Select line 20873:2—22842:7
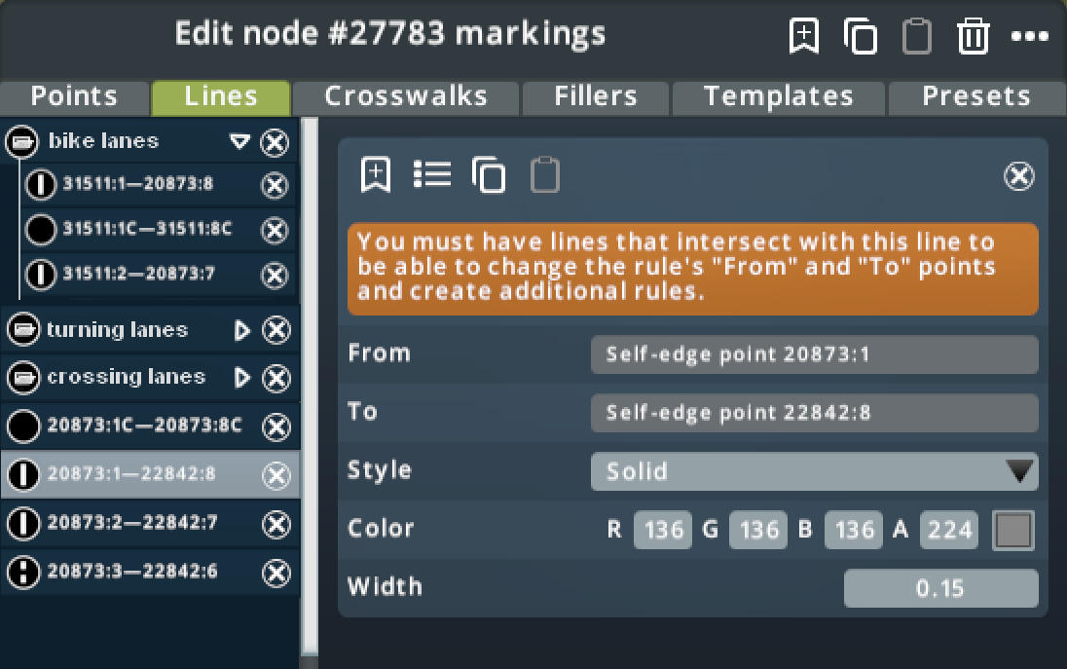1067x669 pixels. (132, 523)
